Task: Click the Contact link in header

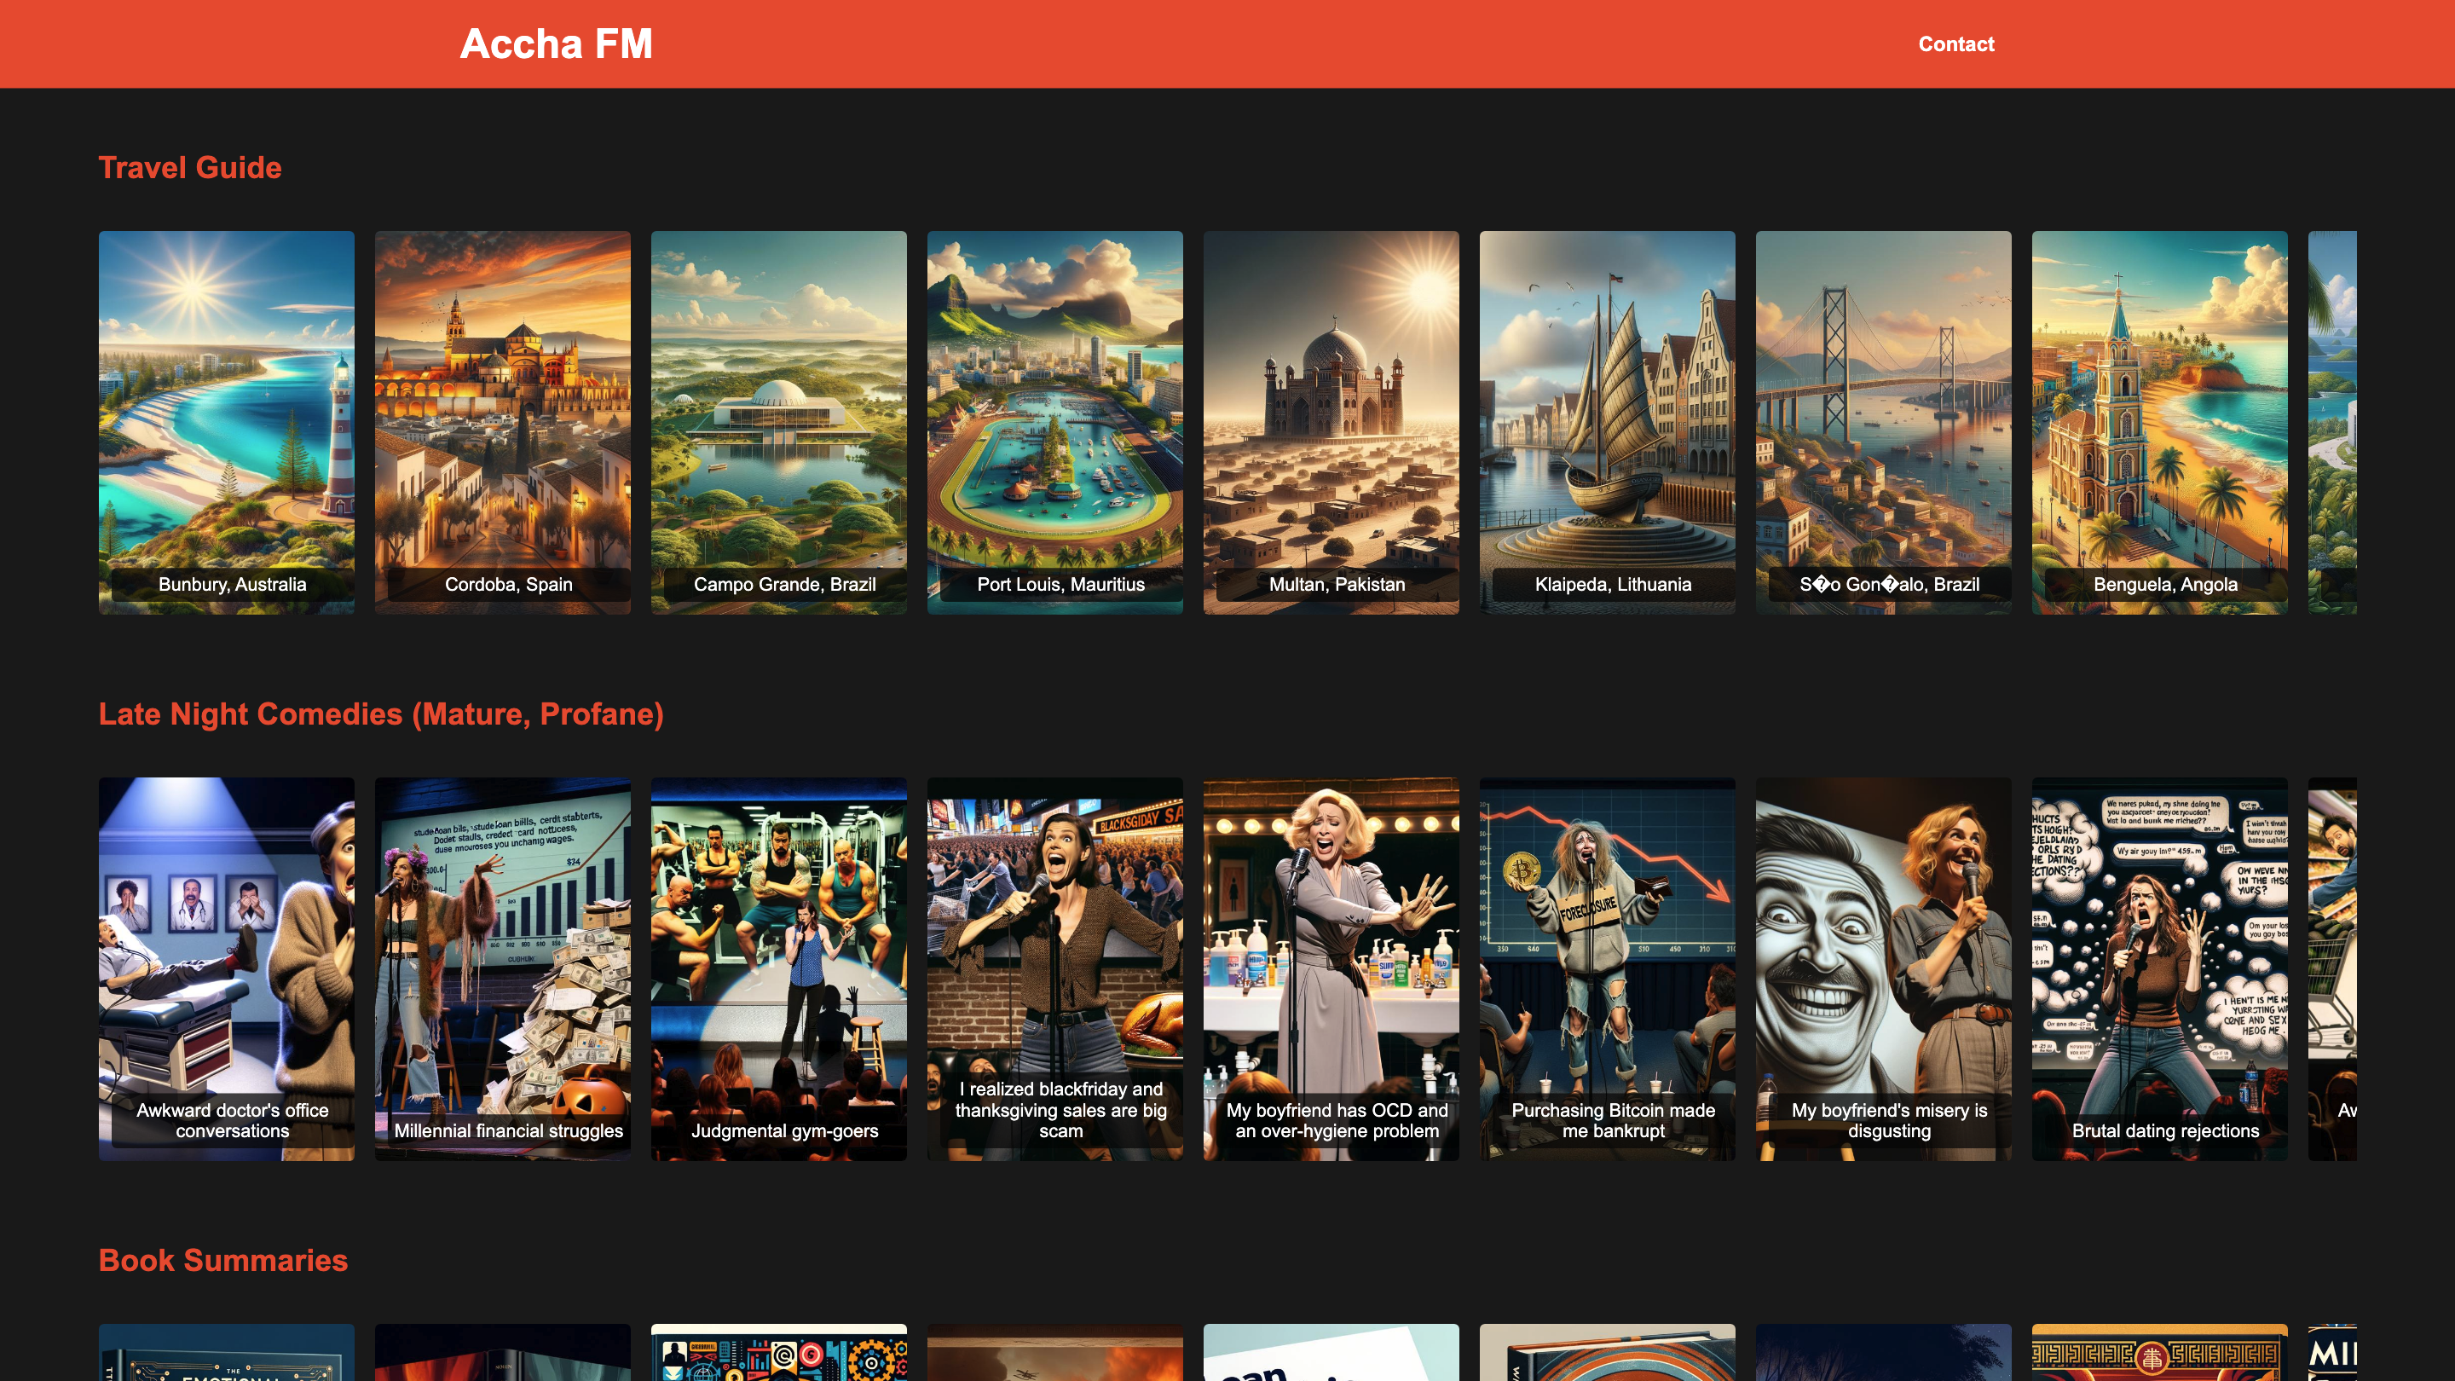Action: click(1955, 43)
